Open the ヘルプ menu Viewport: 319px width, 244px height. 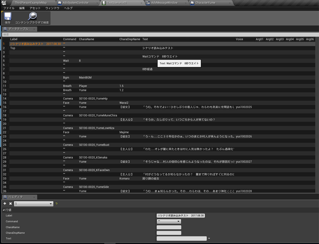pos(68,8)
